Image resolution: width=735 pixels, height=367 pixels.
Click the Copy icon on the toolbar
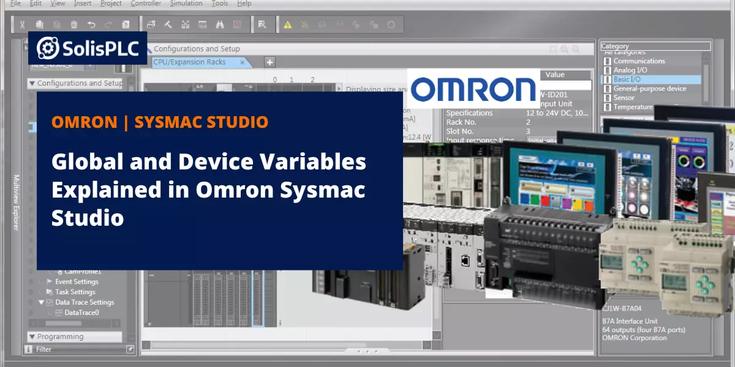tap(39, 24)
